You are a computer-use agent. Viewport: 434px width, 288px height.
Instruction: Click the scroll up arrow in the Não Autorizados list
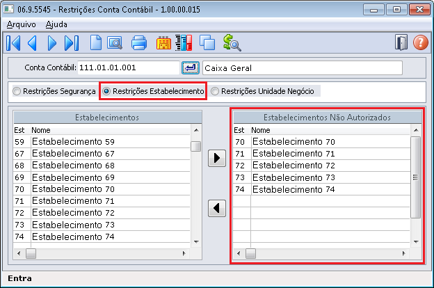416,130
